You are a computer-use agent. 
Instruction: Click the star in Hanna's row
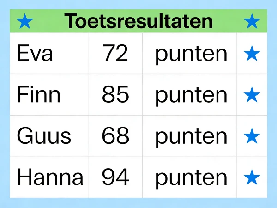click(x=252, y=177)
